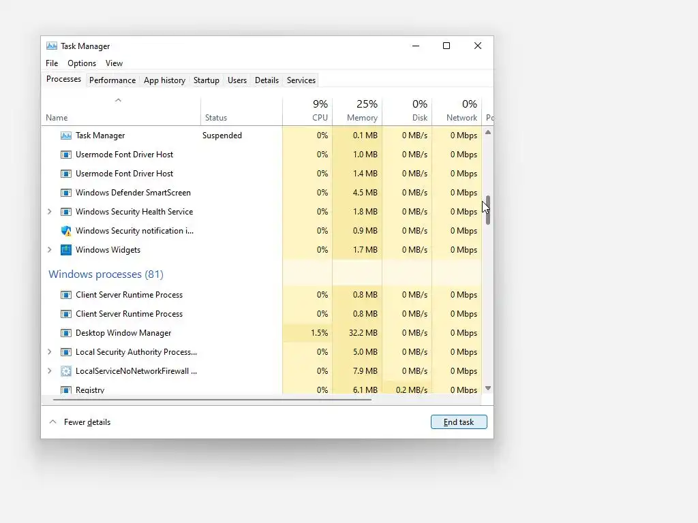The width and height of the screenshot is (698, 523).
Task: Click the 5.0 MB memory value
Action: pyautogui.click(x=365, y=352)
